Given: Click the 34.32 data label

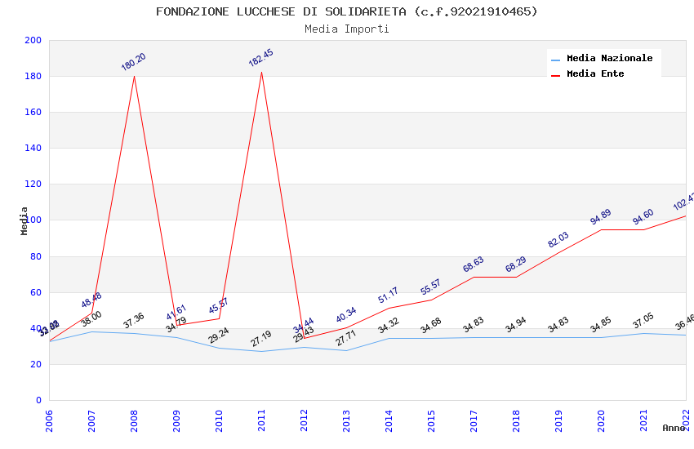Looking at the screenshot, I should coord(388,325).
